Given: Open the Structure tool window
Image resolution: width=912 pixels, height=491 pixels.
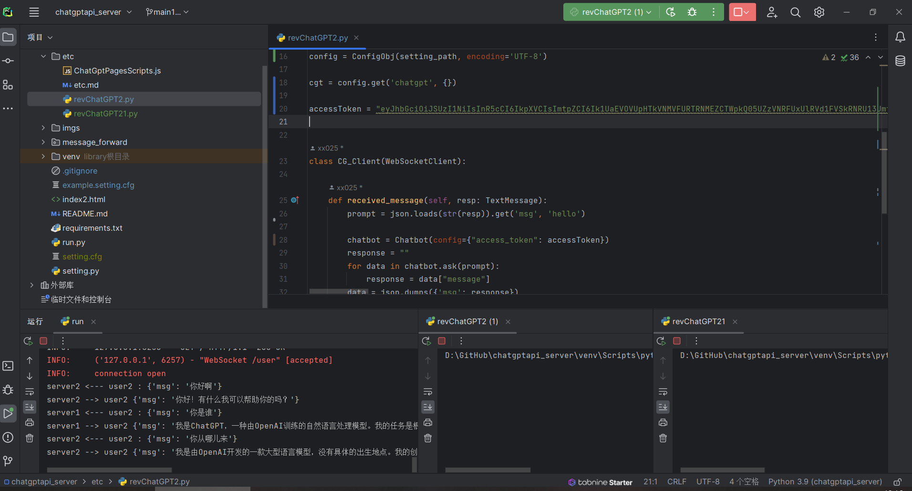Looking at the screenshot, I should [8, 85].
